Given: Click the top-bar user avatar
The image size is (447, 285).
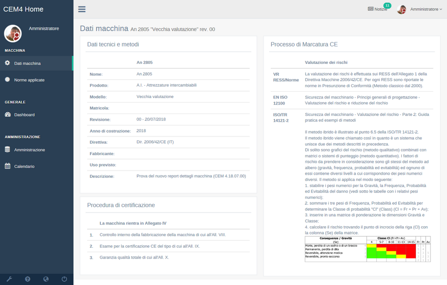Looking at the screenshot, I should pos(401,10).
